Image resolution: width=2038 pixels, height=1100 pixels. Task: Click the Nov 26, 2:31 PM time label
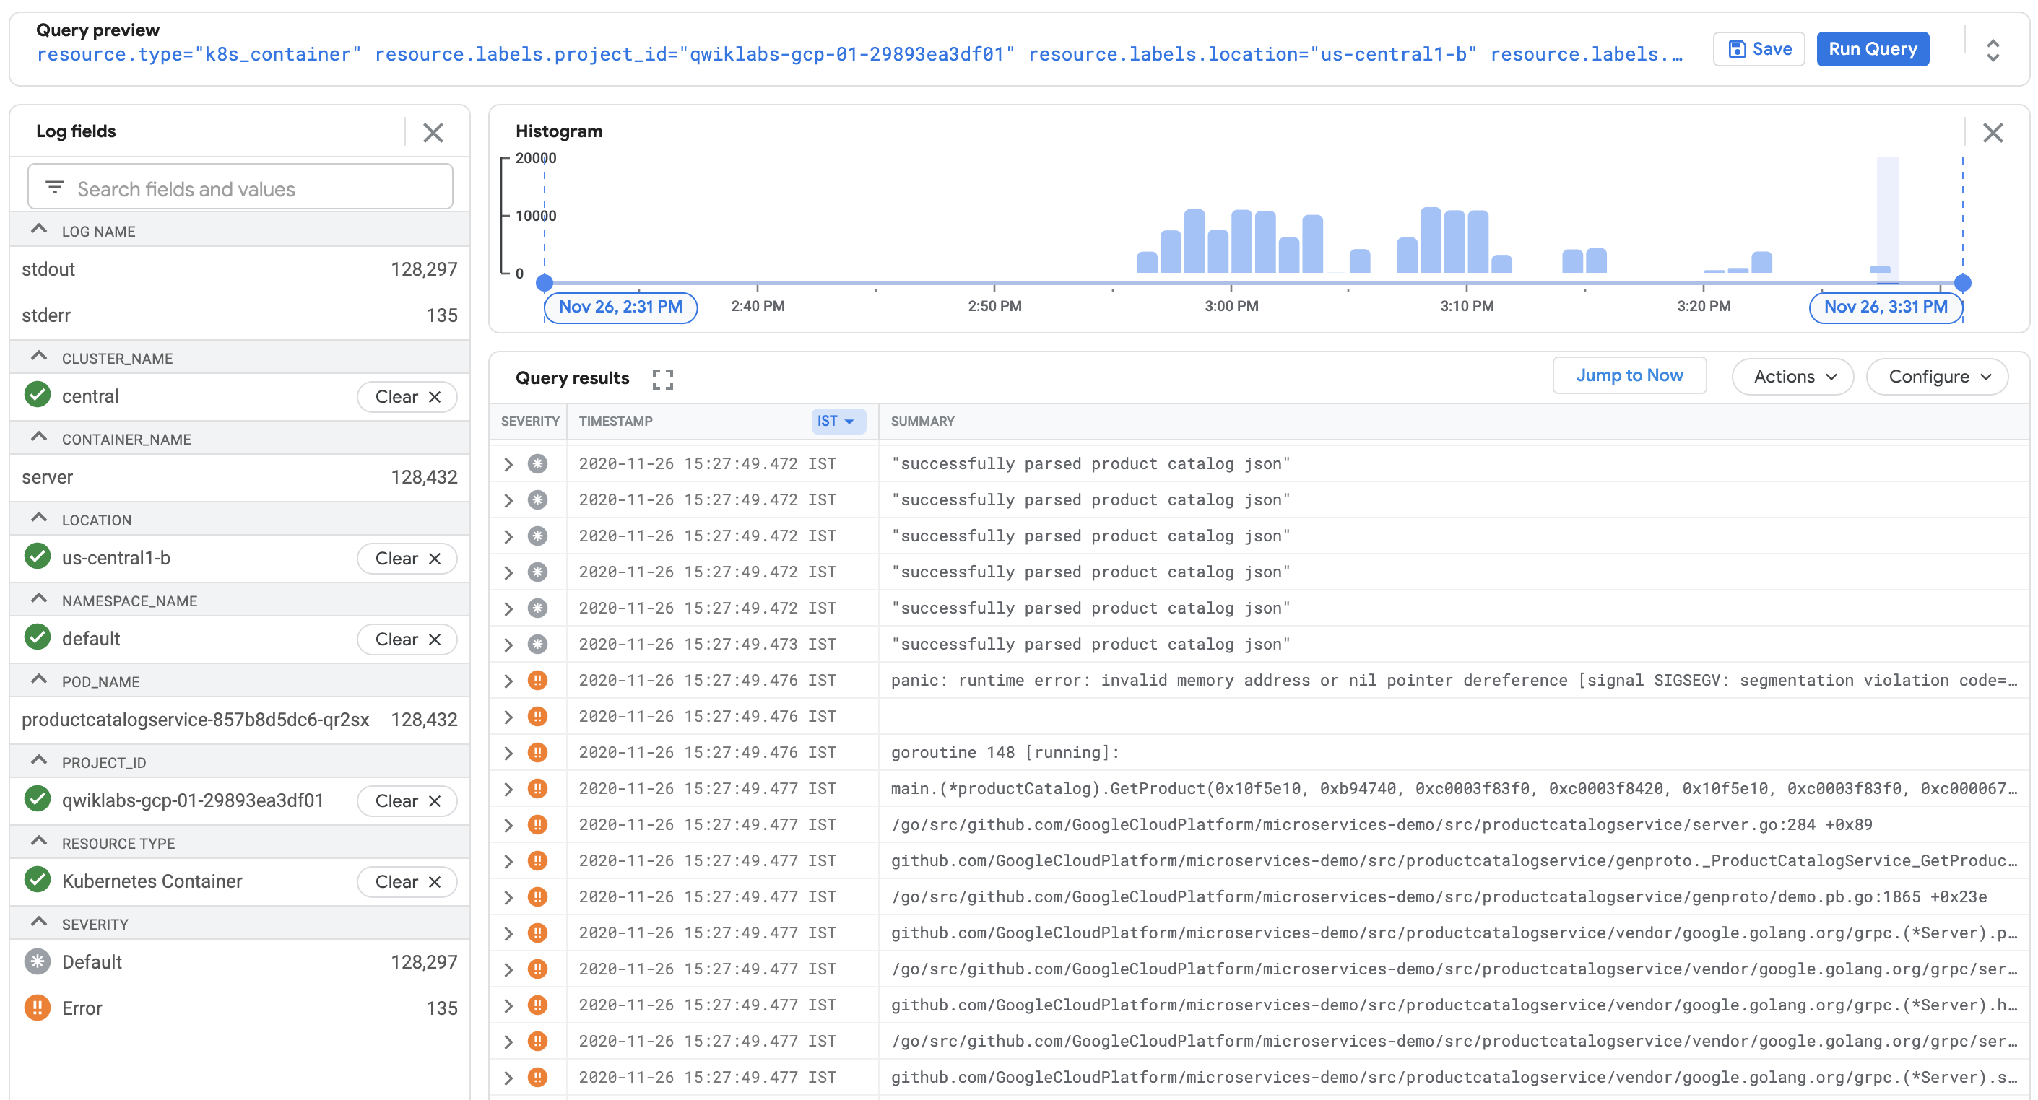coord(620,307)
